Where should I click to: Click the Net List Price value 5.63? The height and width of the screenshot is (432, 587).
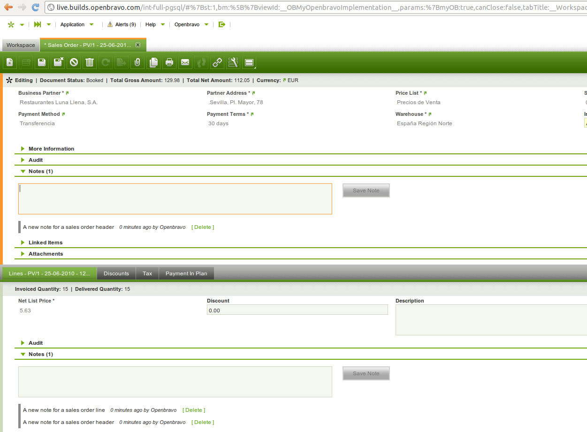click(x=25, y=311)
